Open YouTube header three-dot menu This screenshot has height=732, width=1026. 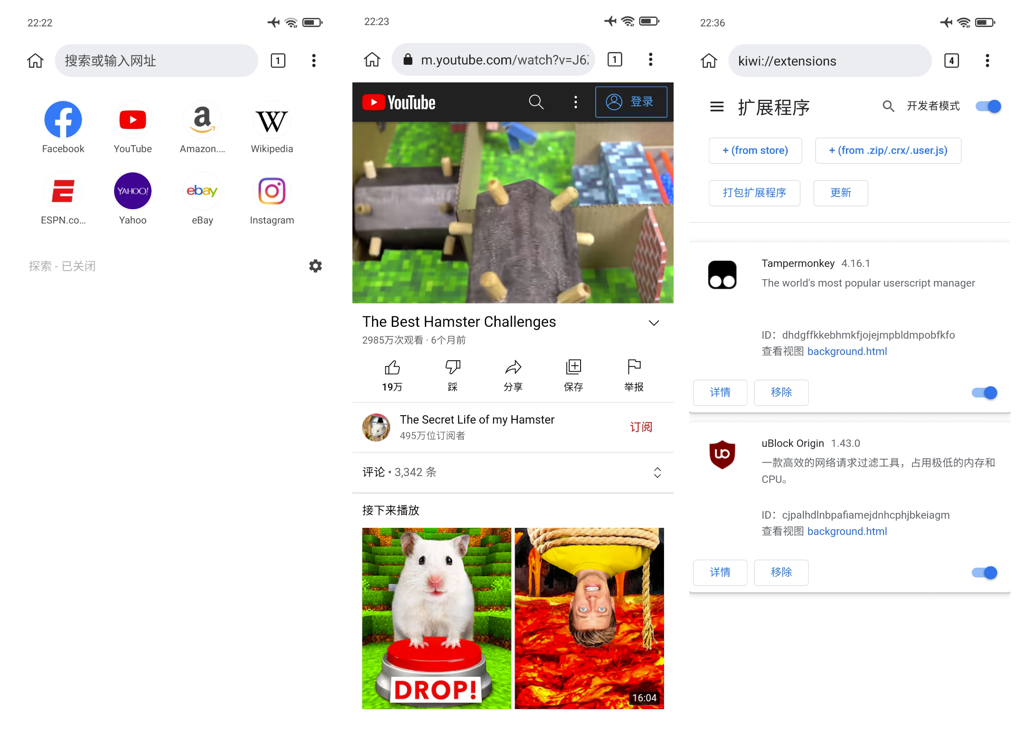pyautogui.click(x=576, y=102)
